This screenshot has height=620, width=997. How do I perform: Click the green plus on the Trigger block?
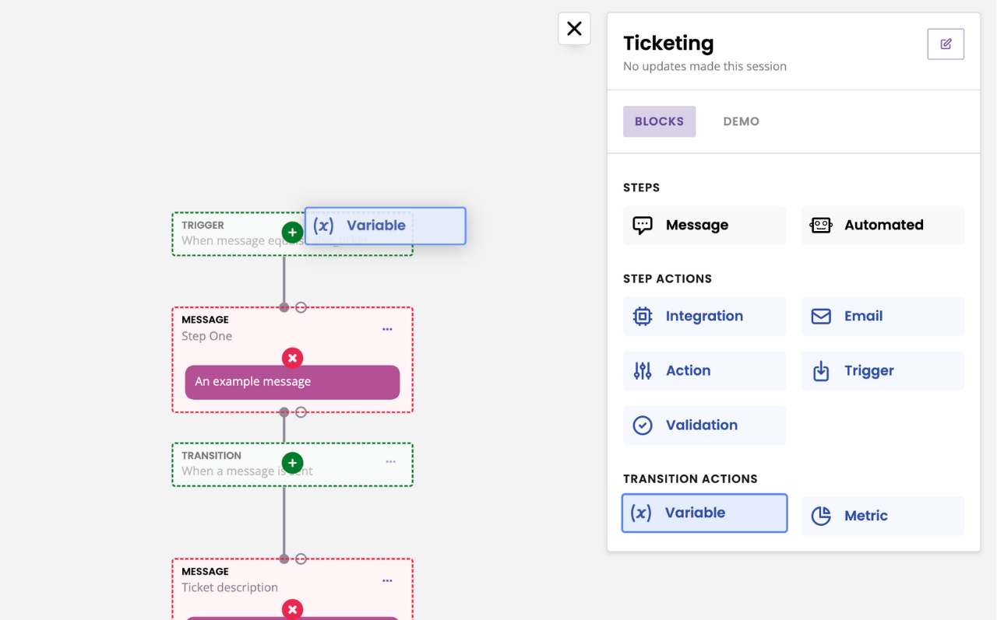(292, 232)
